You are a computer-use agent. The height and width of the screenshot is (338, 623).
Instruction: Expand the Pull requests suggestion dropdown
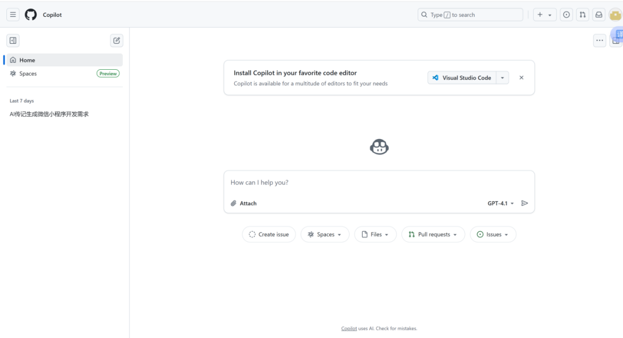click(433, 234)
